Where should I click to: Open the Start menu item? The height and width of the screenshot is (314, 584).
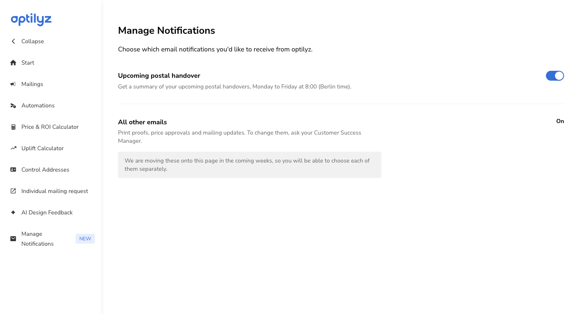28,63
